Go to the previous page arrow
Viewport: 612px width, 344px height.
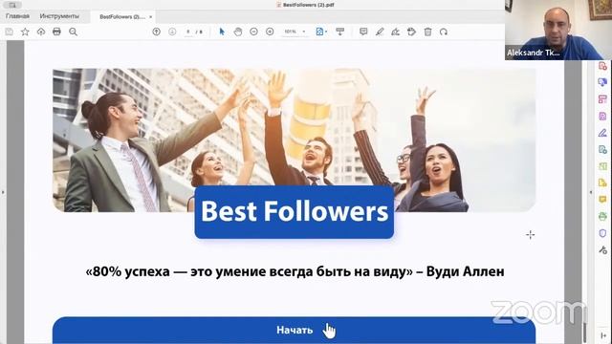[x=156, y=32]
